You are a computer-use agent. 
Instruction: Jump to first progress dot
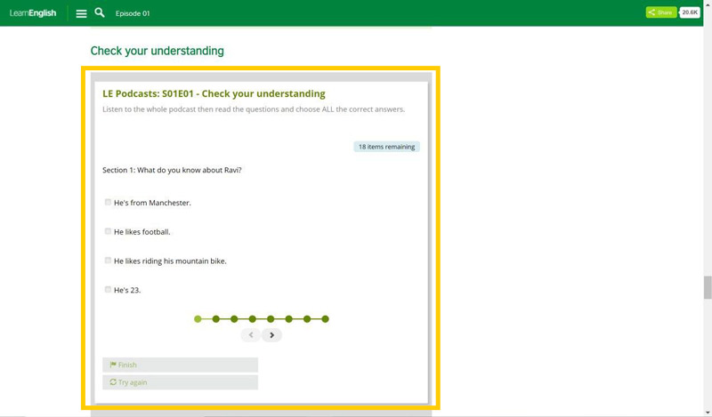tap(198, 318)
